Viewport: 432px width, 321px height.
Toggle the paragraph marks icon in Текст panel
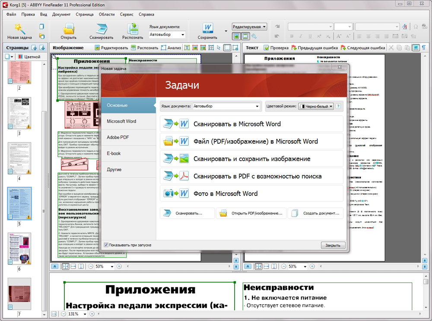click(424, 48)
